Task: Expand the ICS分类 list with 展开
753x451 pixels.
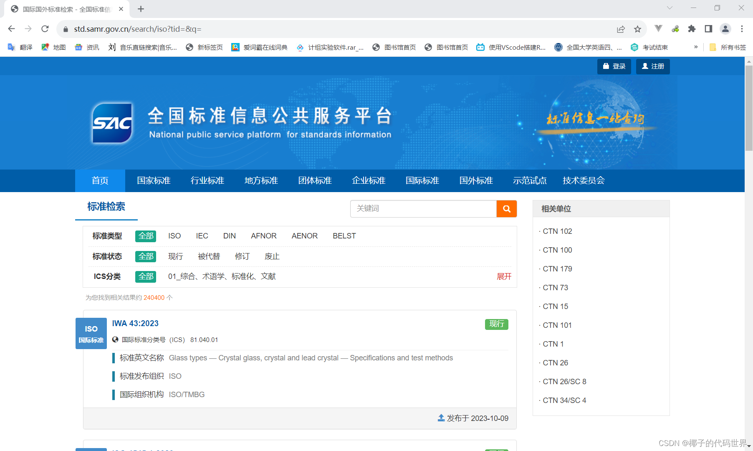Action: coord(504,276)
